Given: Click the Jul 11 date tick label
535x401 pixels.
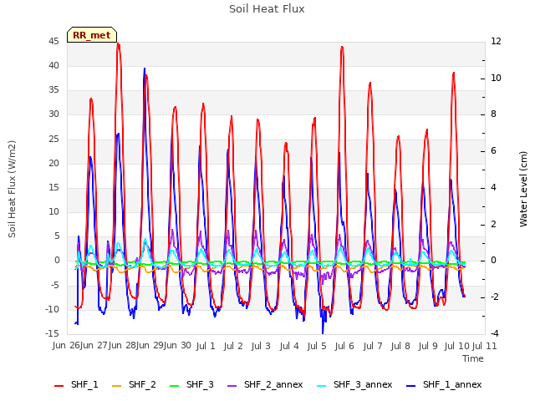Looking at the screenshot, I should [x=484, y=346].
